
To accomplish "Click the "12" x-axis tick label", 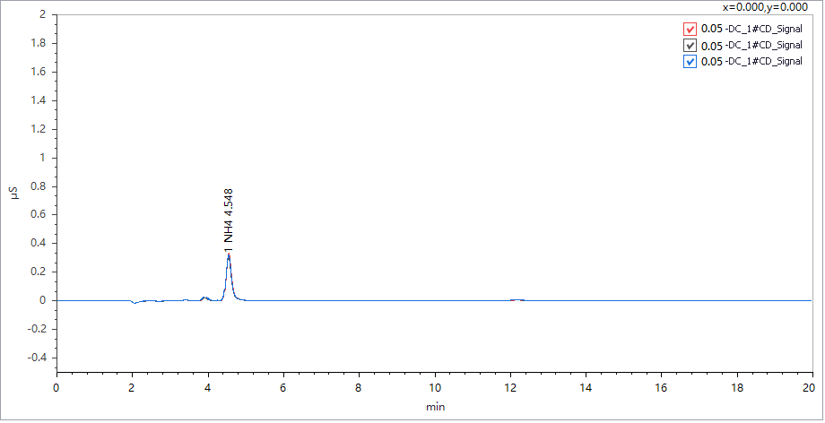I will click(510, 388).
